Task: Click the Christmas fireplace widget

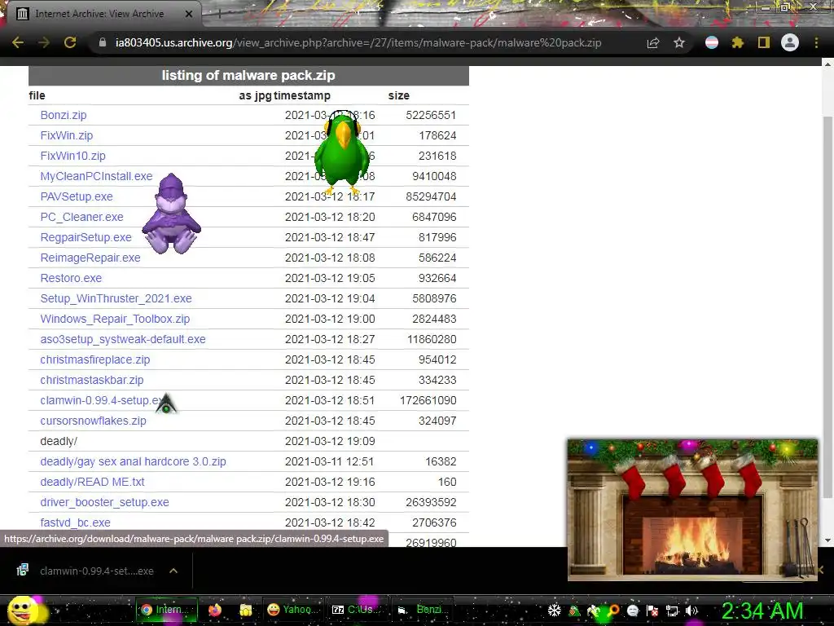Action: pos(692,509)
